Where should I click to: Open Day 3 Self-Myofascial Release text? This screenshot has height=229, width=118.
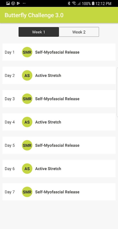[57, 99]
